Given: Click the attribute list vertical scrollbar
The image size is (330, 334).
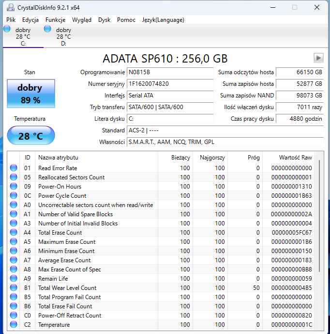Looking at the screenshot, I should pos(319,216).
